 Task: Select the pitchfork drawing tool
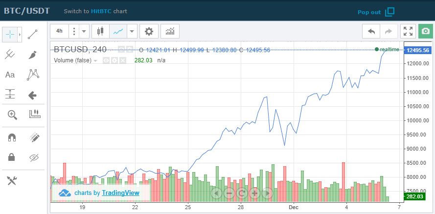click(x=10, y=55)
